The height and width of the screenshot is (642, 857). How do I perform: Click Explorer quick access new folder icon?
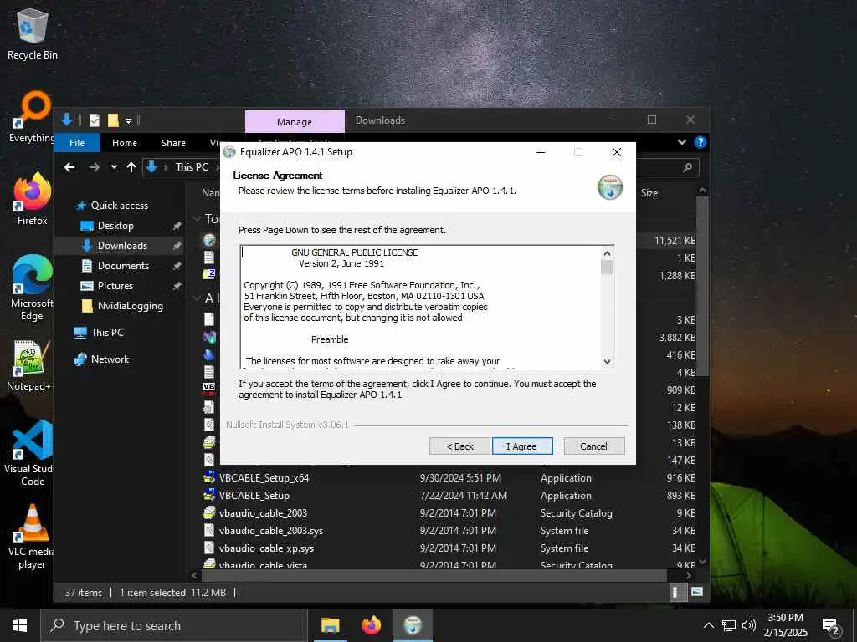point(113,120)
